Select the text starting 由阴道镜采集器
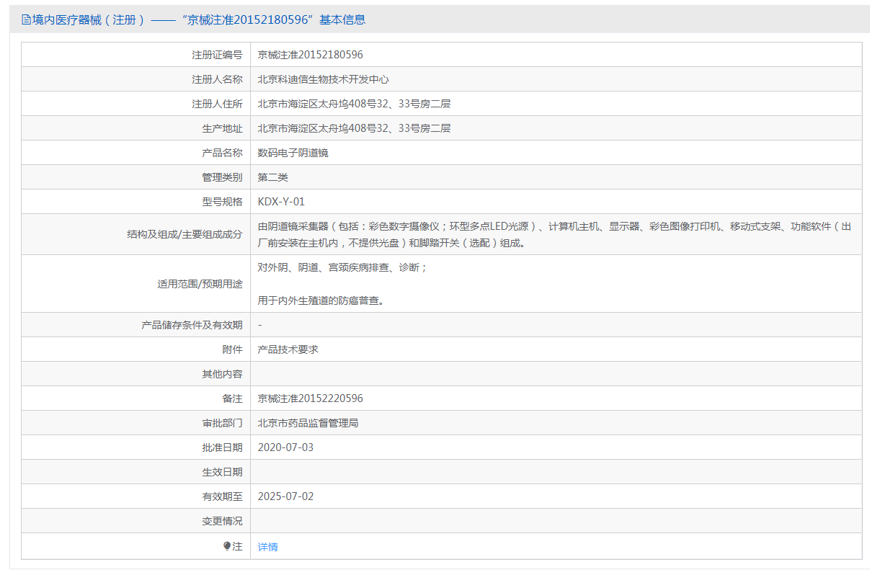 [555, 234]
